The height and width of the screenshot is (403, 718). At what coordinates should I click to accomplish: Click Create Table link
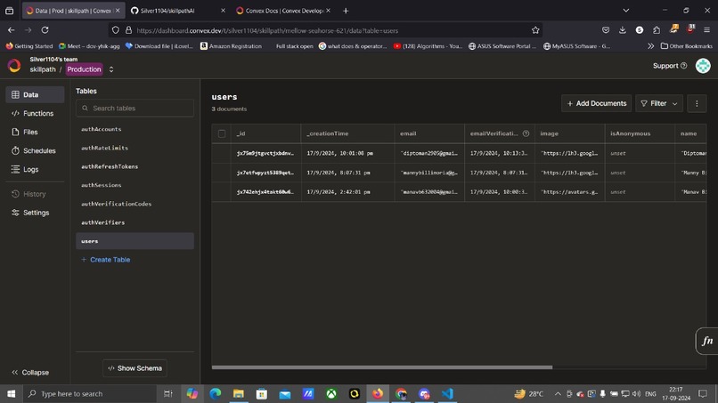click(x=106, y=260)
